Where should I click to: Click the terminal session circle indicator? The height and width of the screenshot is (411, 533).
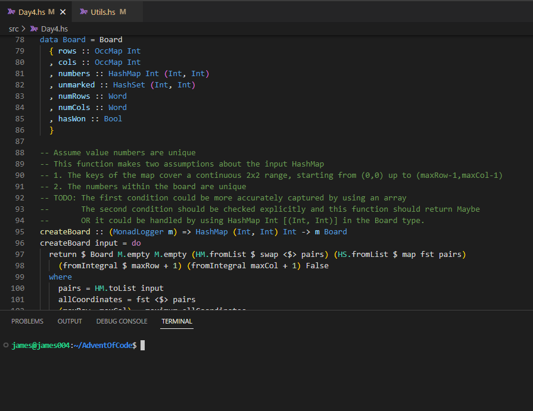[x=6, y=345]
